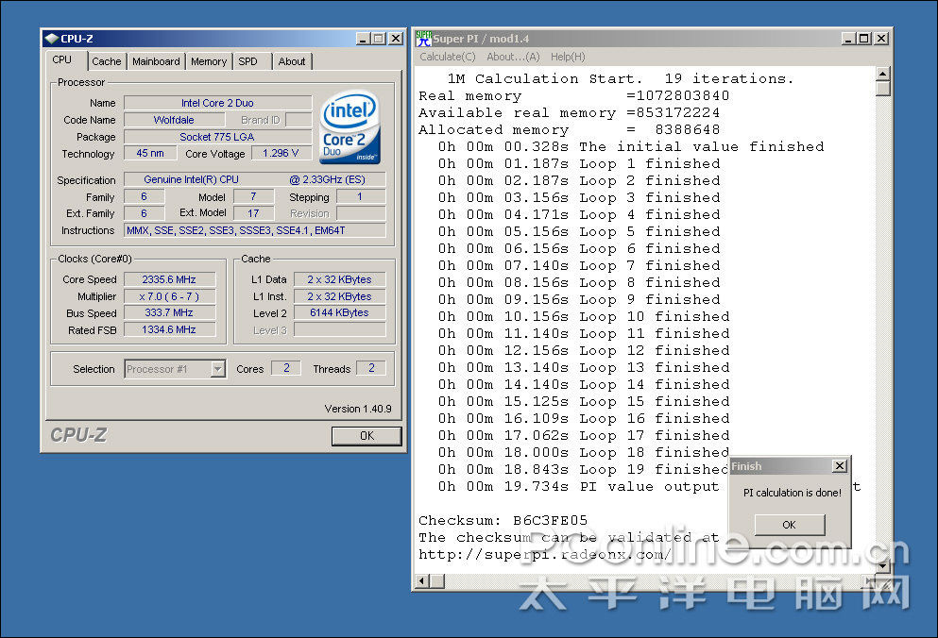938x638 pixels.
Task: Click the L1 Inst. value '2 x 32 KBytes'
Action: [x=340, y=296]
